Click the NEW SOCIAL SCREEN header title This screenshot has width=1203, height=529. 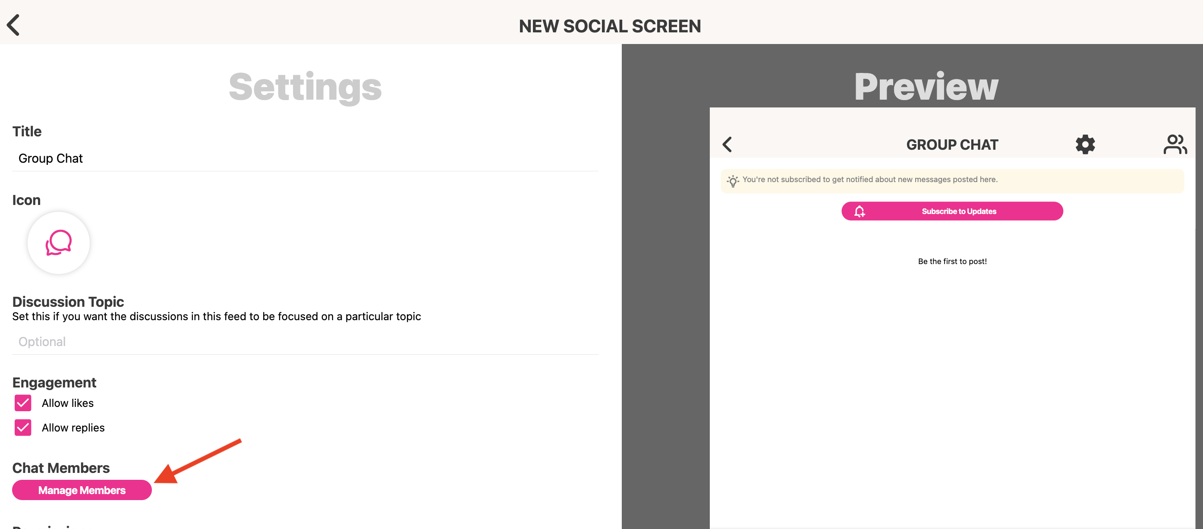pyautogui.click(x=609, y=26)
